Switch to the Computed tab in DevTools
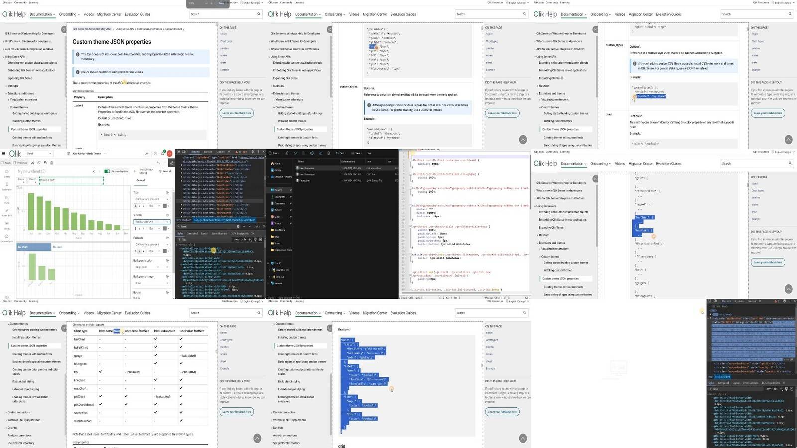 point(192,233)
